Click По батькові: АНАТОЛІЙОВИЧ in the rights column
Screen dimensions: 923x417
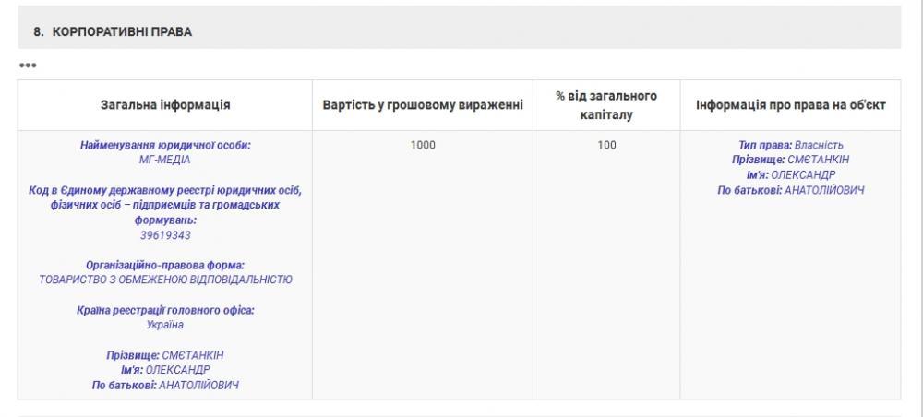click(x=791, y=190)
